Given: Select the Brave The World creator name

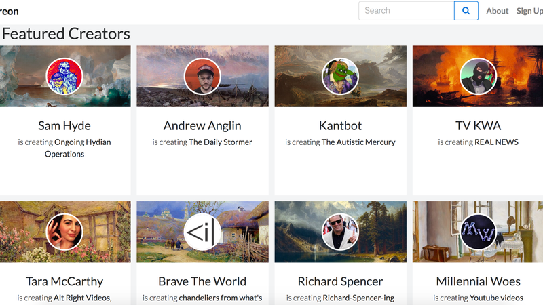Looking at the screenshot, I should click(202, 281).
